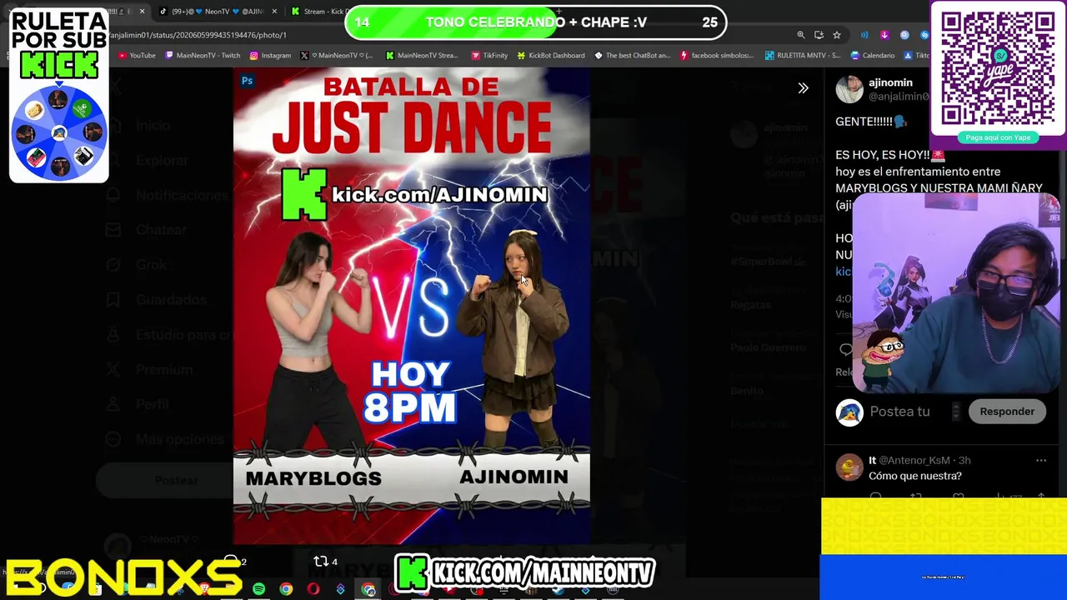
Task: Click the #SuperBowl trending topic
Action: tap(768, 261)
